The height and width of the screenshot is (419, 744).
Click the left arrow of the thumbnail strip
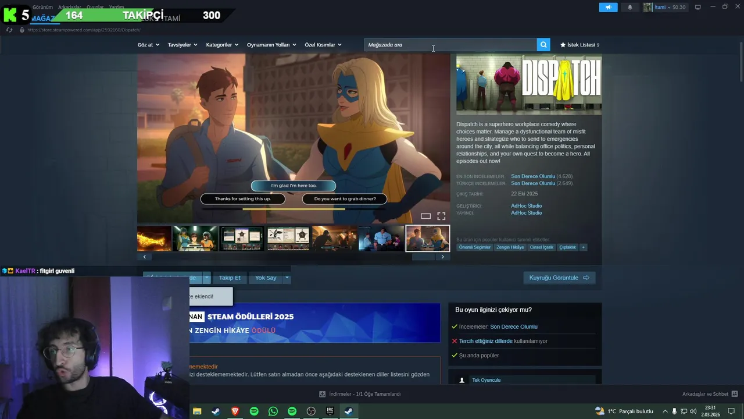point(145,257)
